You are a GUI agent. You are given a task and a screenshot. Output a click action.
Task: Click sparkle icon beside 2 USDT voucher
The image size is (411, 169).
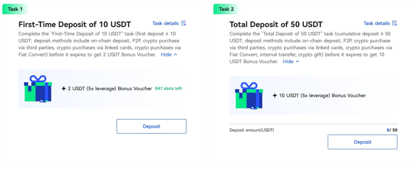63,89
